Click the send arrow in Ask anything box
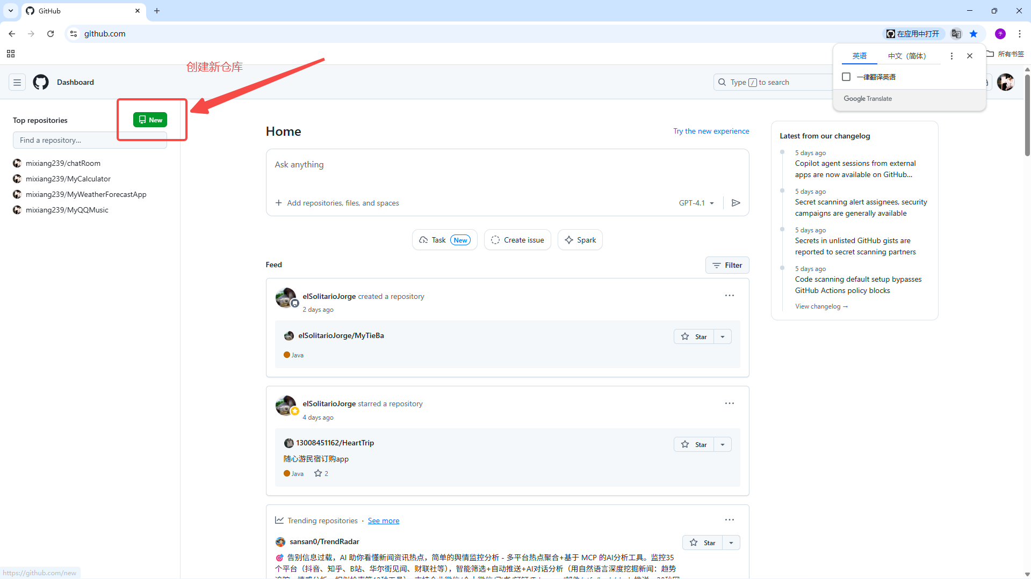The width and height of the screenshot is (1031, 579). tap(736, 203)
